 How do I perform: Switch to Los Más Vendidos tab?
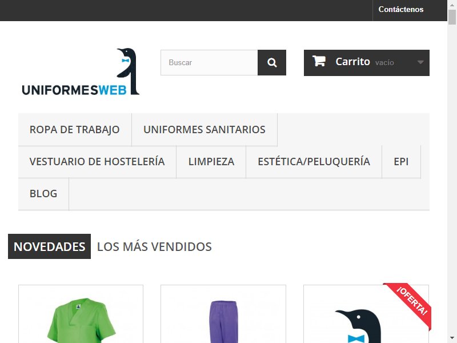point(154,246)
